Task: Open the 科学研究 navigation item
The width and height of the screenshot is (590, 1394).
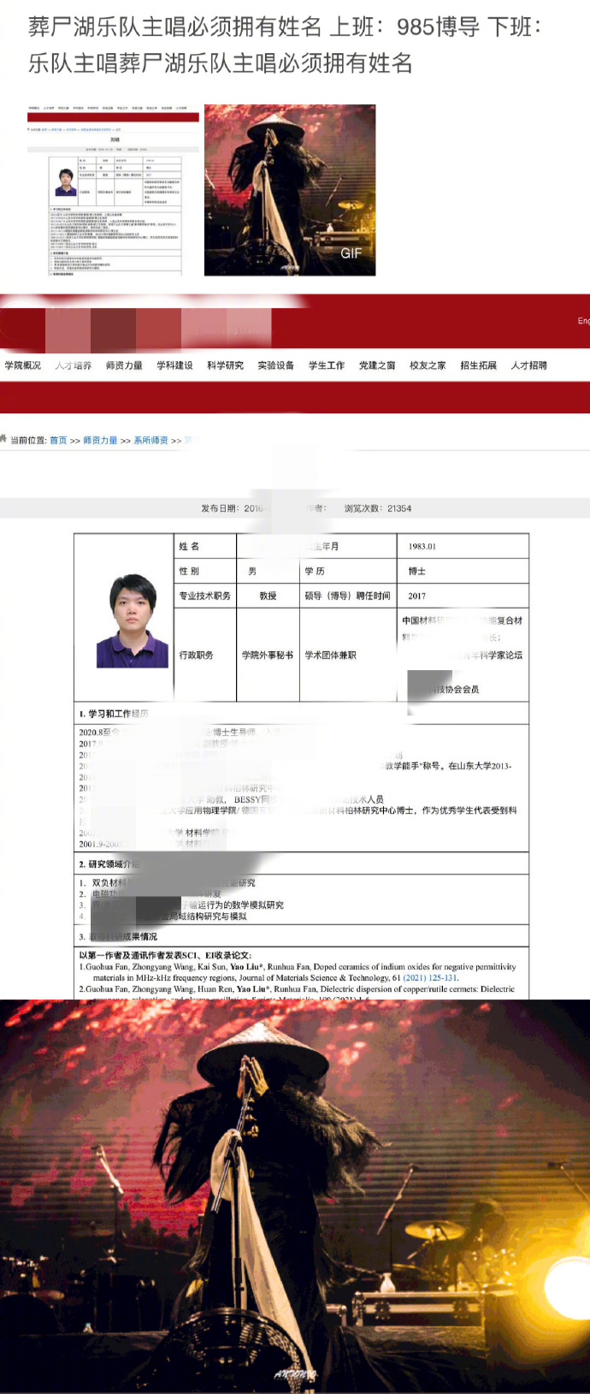Action: 225,365
